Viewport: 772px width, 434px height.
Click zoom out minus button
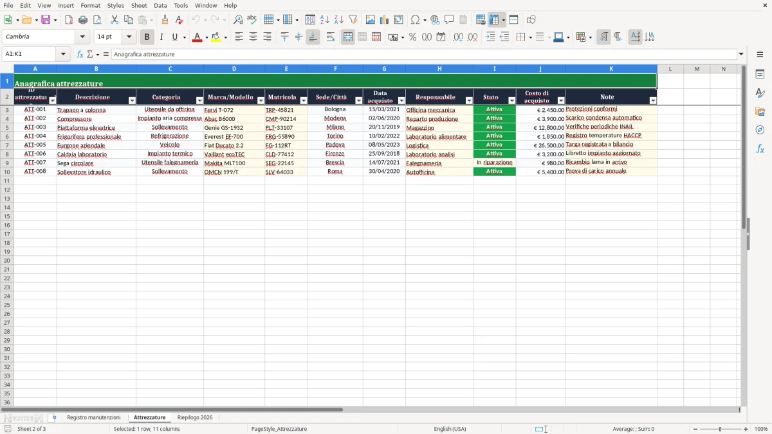695,429
